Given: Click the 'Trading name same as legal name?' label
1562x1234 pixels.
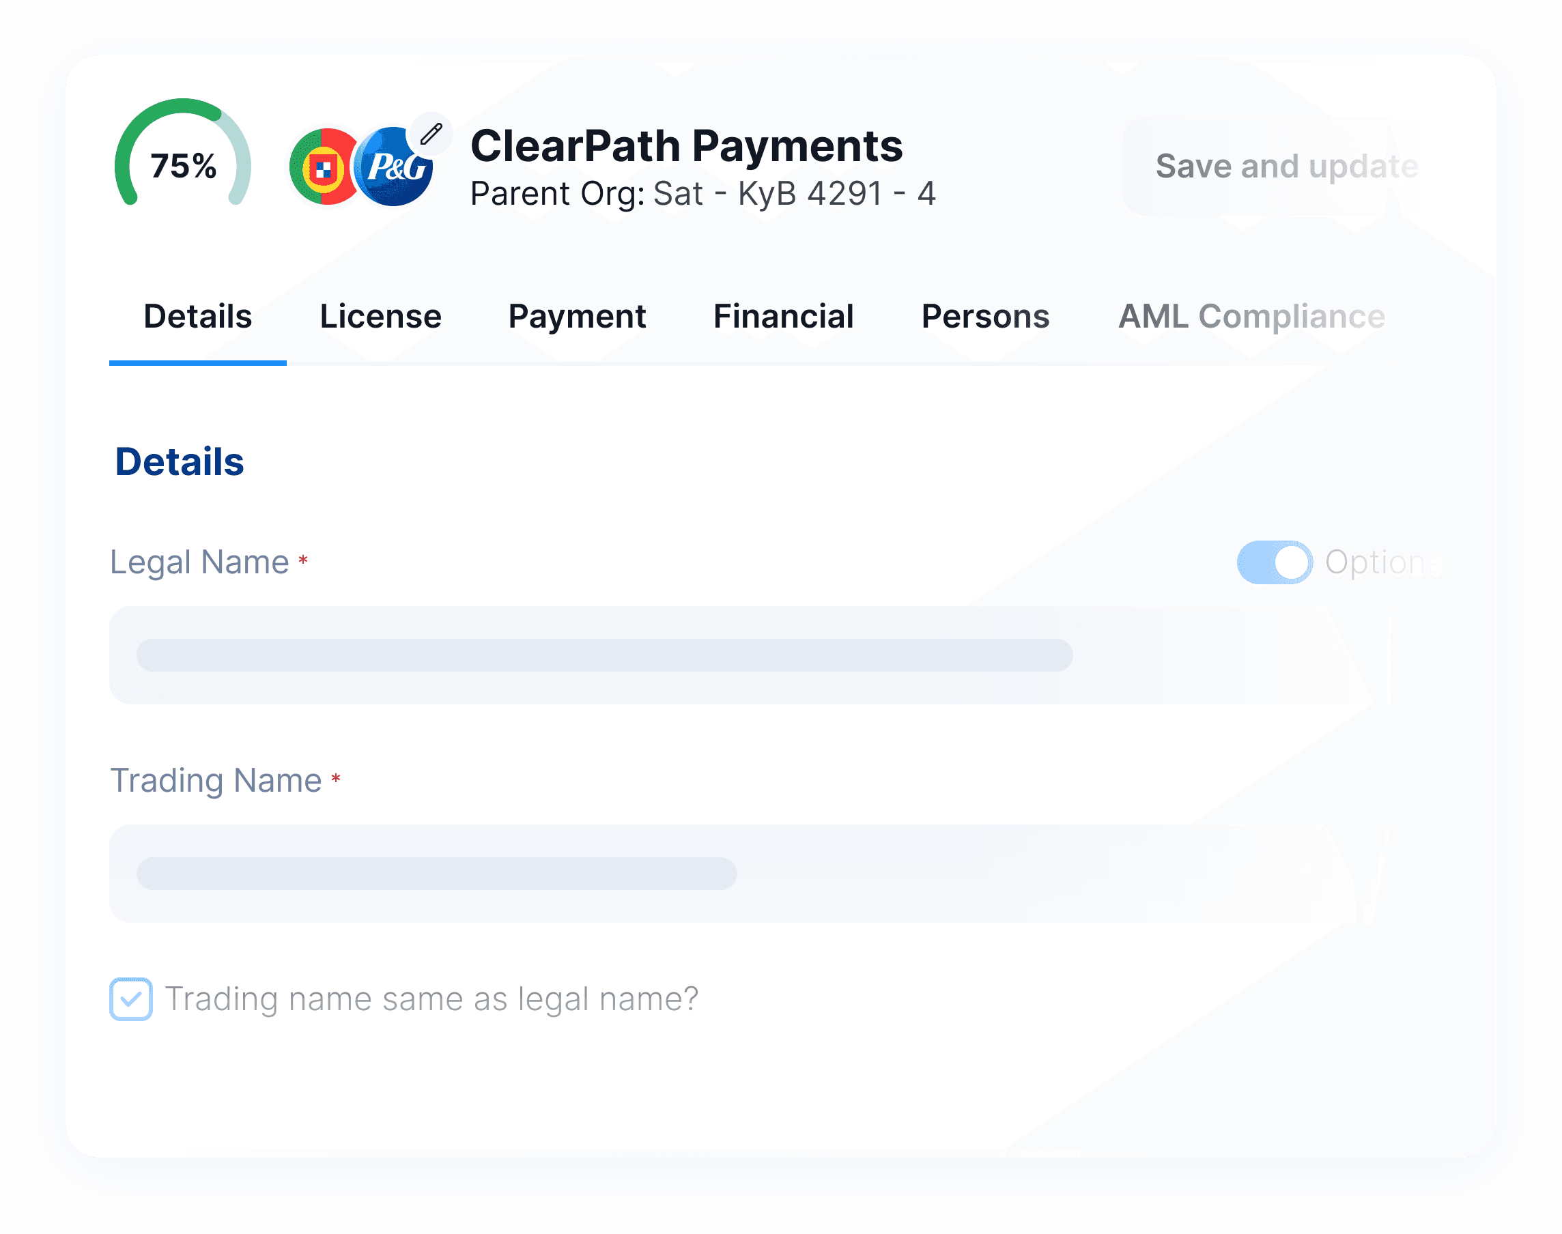Looking at the screenshot, I should pyautogui.click(x=431, y=999).
